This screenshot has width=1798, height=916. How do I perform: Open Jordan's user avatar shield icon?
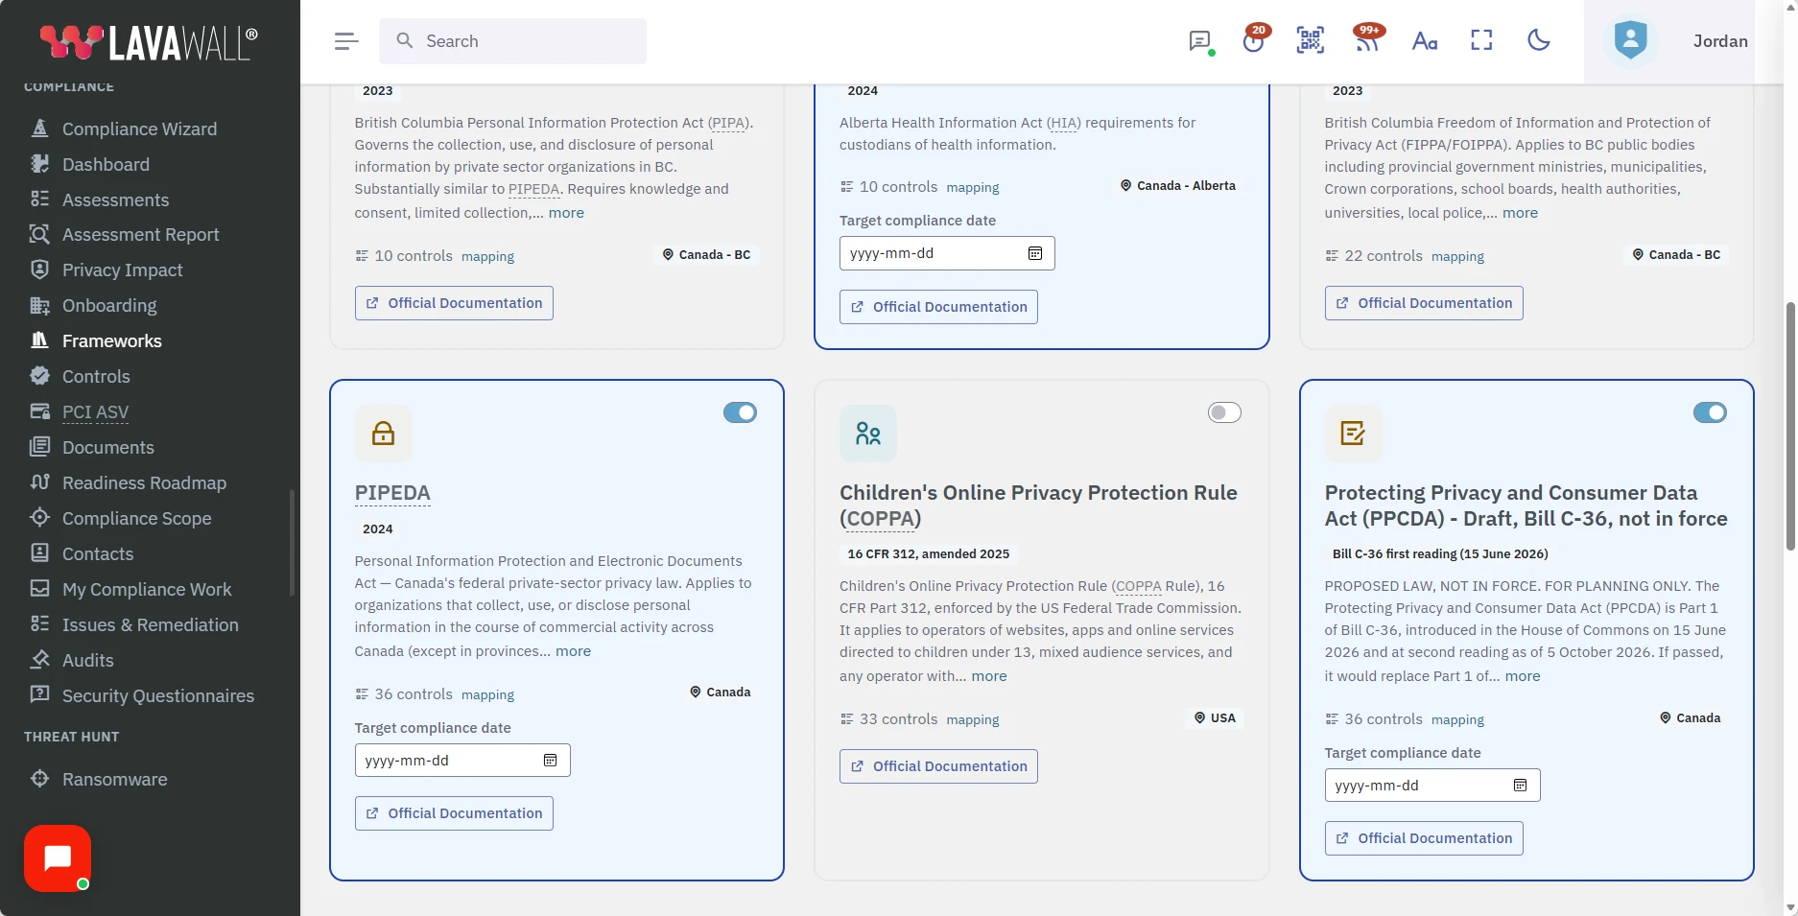tap(1630, 40)
